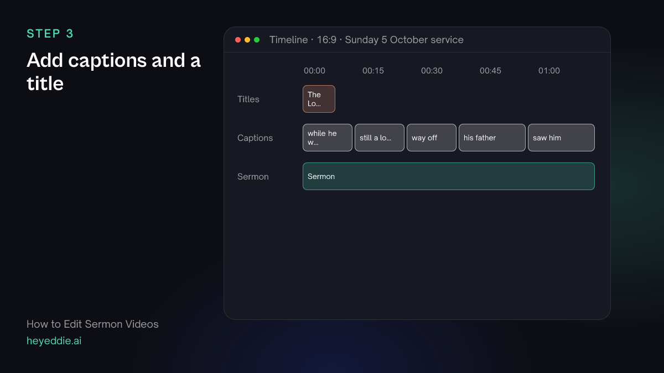664x373 pixels.
Task: Click the 'Add captions and a title' heading
Action: [113, 71]
